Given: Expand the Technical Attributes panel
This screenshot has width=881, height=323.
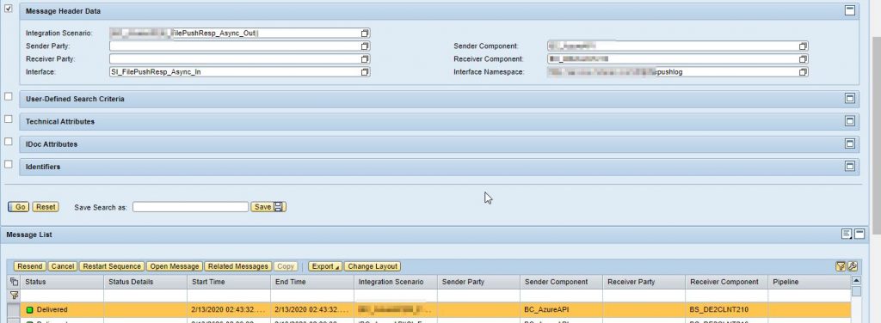Looking at the screenshot, I should [x=850, y=121].
